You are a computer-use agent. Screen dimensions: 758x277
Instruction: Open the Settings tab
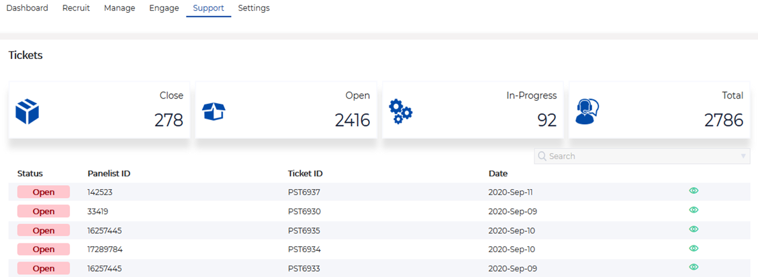254,8
